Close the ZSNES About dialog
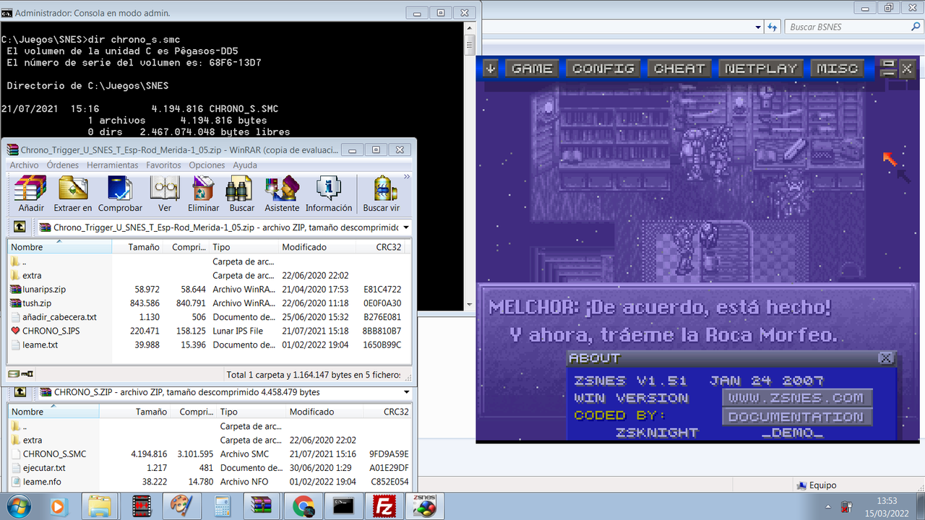This screenshot has width=925, height=520. point(885,358)
